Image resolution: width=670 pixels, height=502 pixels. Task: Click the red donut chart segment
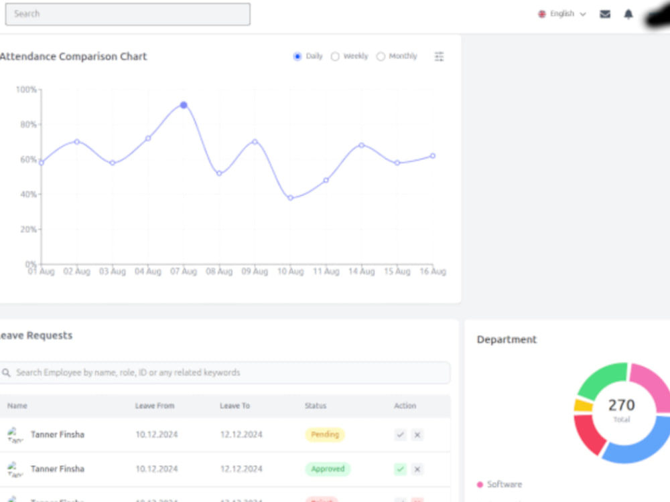[x=589, y=433]
